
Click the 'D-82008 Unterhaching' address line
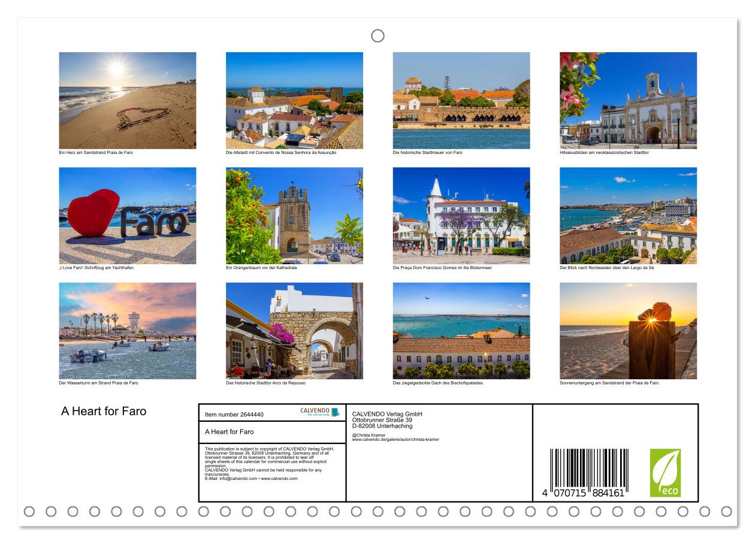pos(382,426)
